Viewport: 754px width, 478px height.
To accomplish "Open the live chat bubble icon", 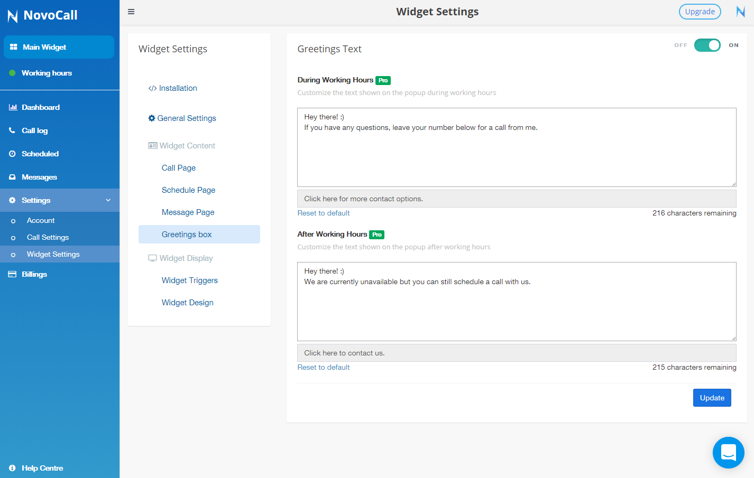I will [729, 453].
